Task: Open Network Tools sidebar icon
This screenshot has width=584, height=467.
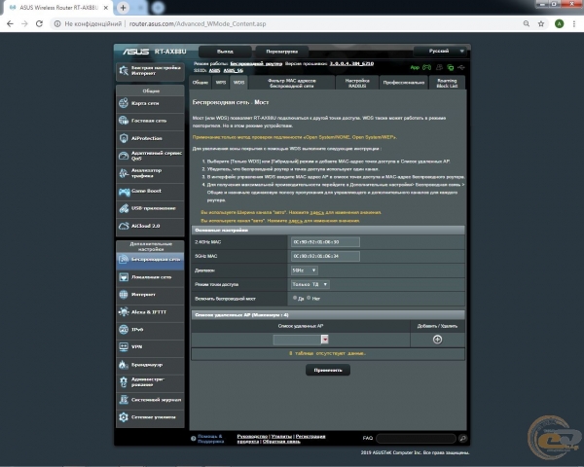Action: pyautogui.click(x=124, y=417)
